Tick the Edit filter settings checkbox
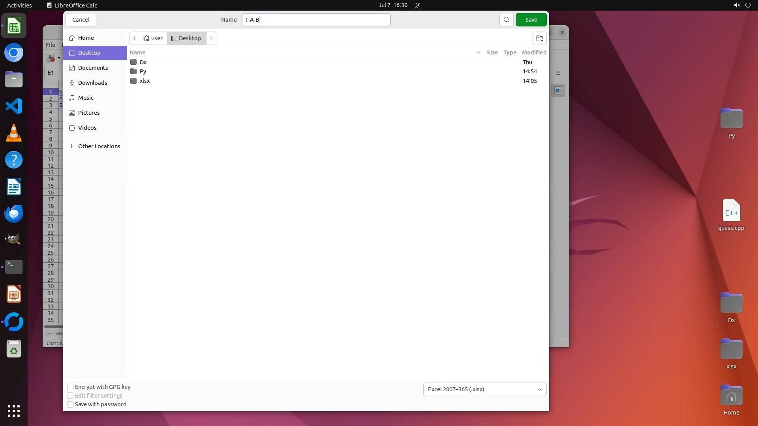The width and height of the screenshot is (758, 426). point(70,396)
